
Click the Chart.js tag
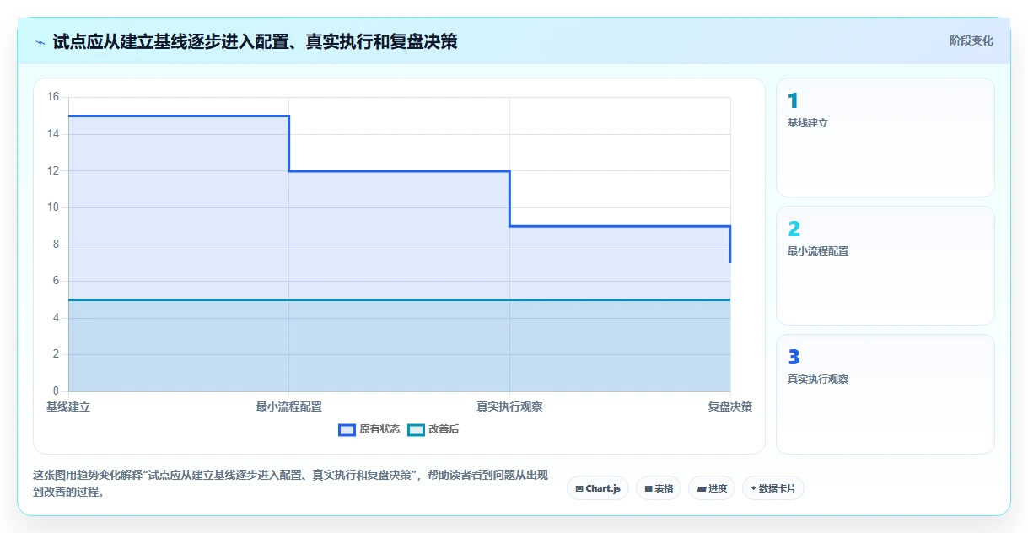coord(598,488)
